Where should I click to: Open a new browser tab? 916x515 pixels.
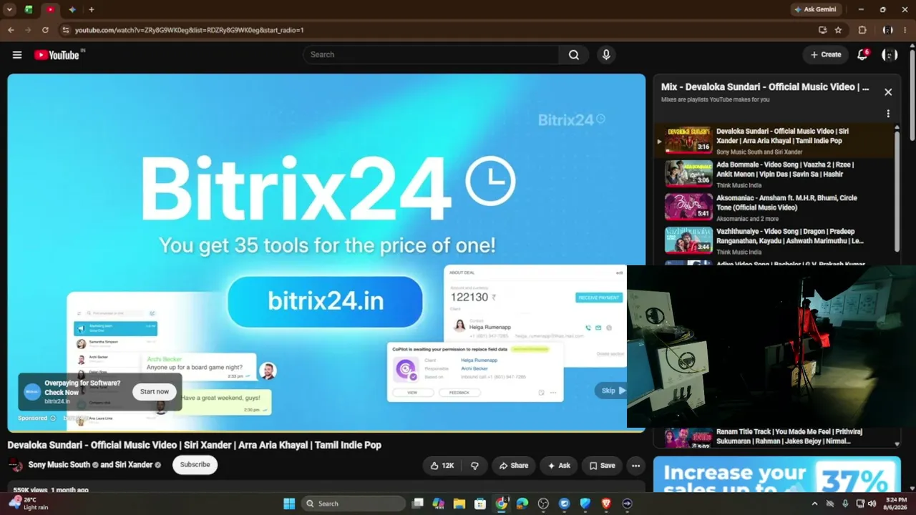point(91,10)
